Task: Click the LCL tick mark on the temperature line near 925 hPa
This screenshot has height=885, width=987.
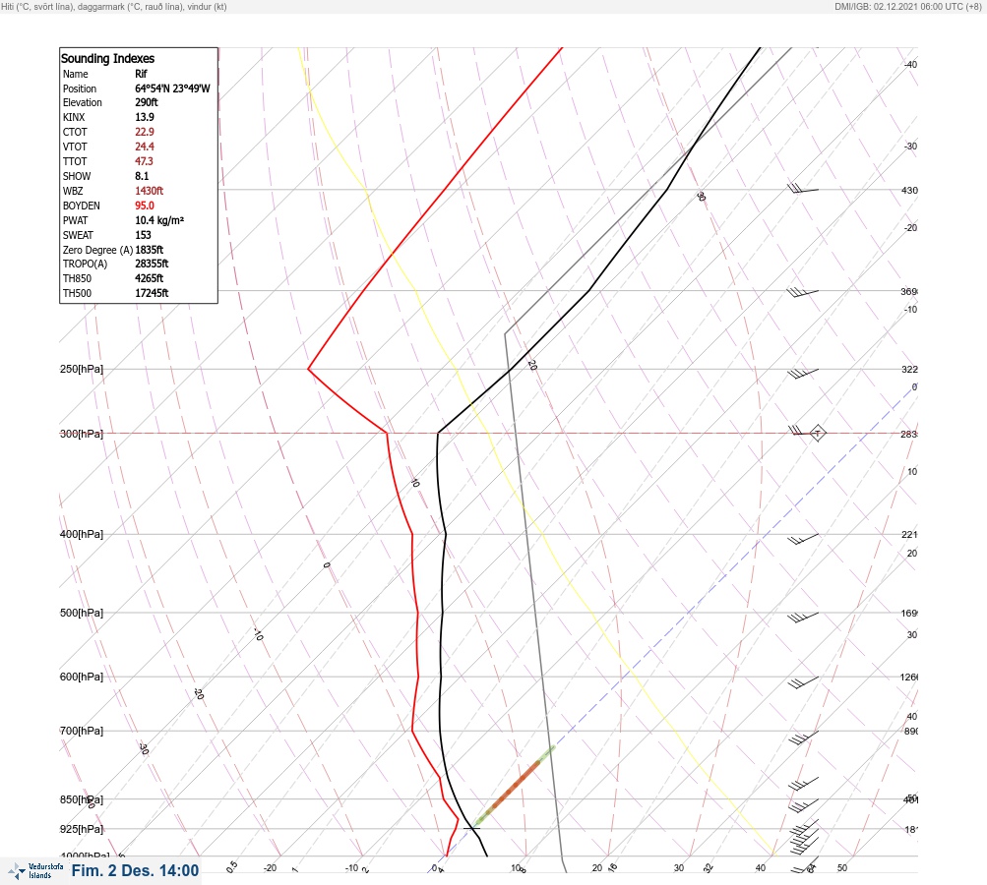Action: click(472, 828)
